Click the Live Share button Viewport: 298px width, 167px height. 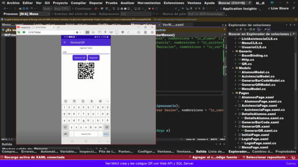[278, 8]
